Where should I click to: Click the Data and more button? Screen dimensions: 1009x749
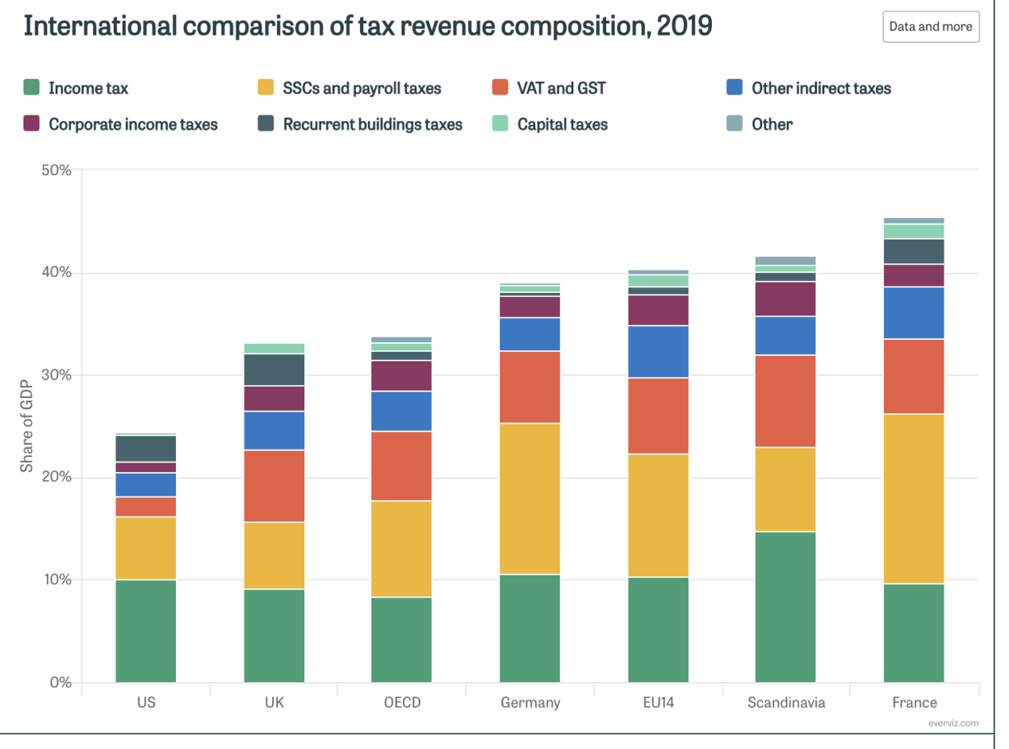tap(930, 27)
